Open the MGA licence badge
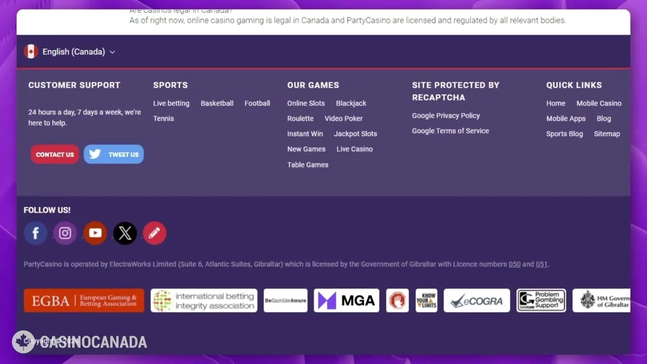The width and height of the screenshot is (647, 364). click(x=346, y=300)
